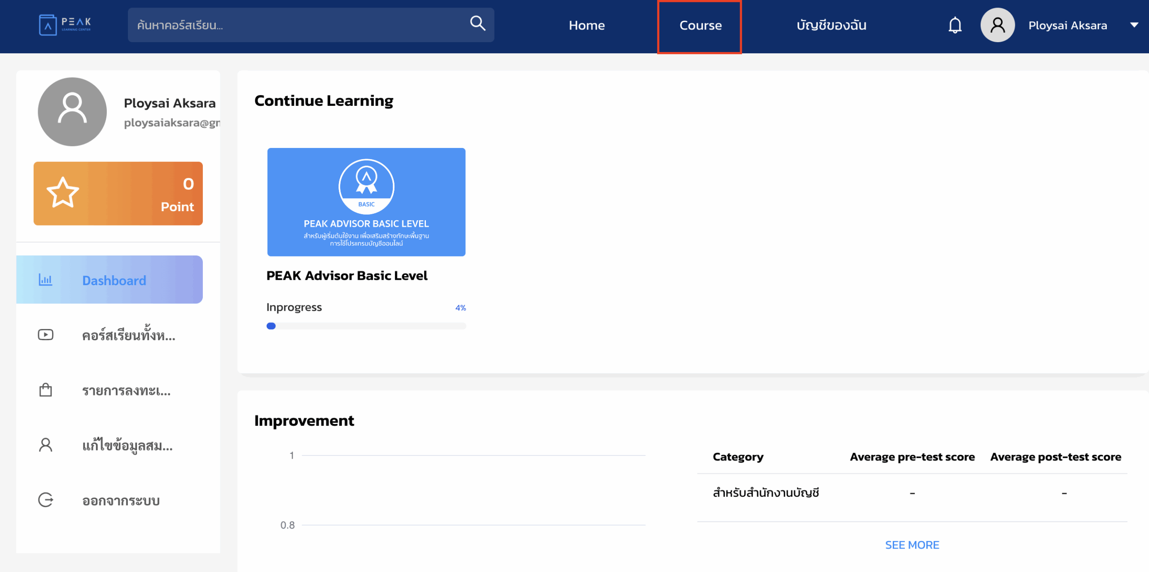Switch to the Home tab
1149x572 pixels.
[x=587, y=26]
